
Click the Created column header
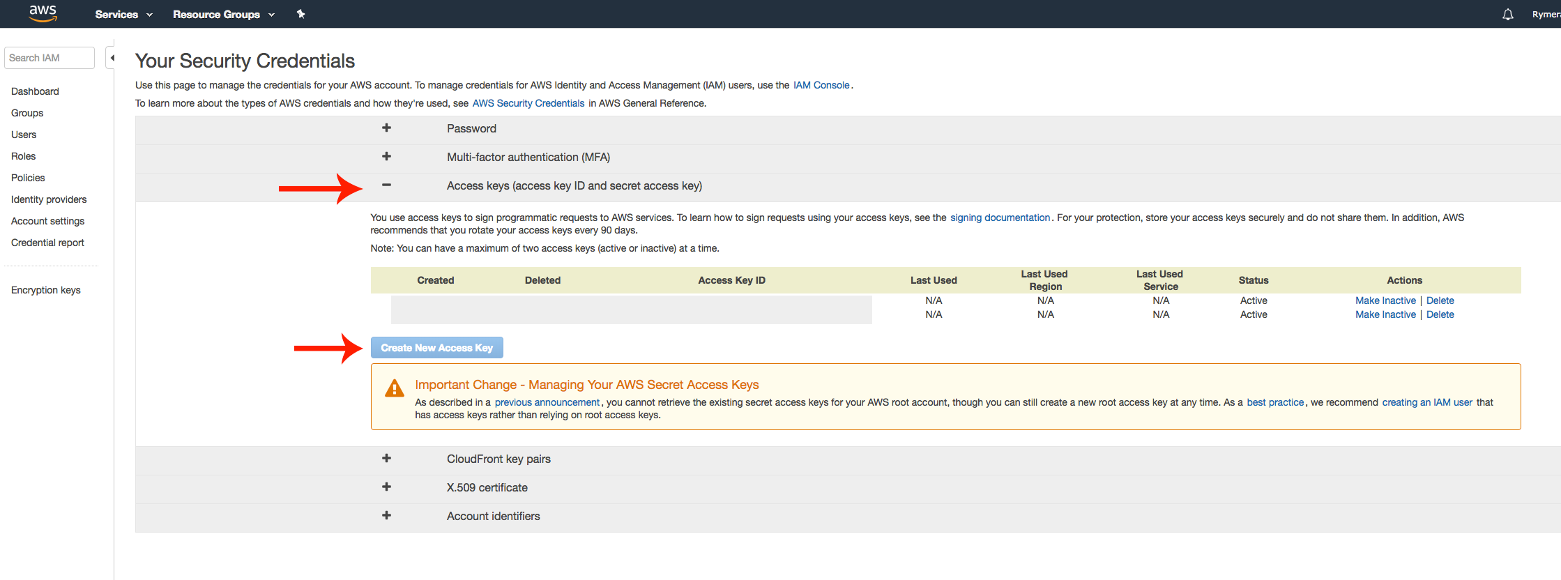pos(436,280)
